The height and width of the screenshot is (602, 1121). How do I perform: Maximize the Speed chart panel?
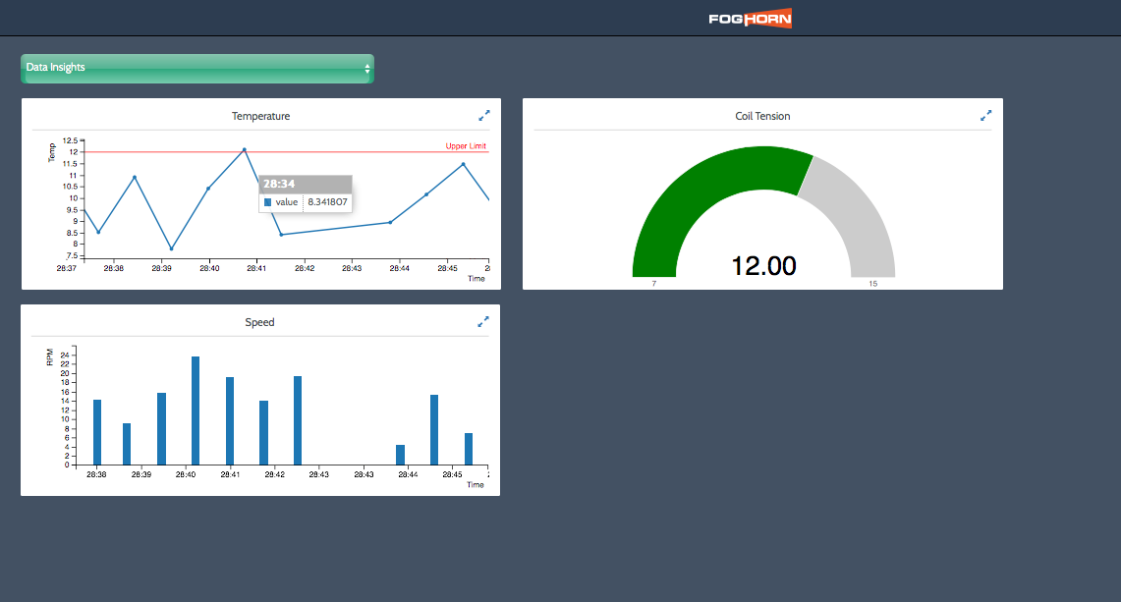click(x=483, y=321)
